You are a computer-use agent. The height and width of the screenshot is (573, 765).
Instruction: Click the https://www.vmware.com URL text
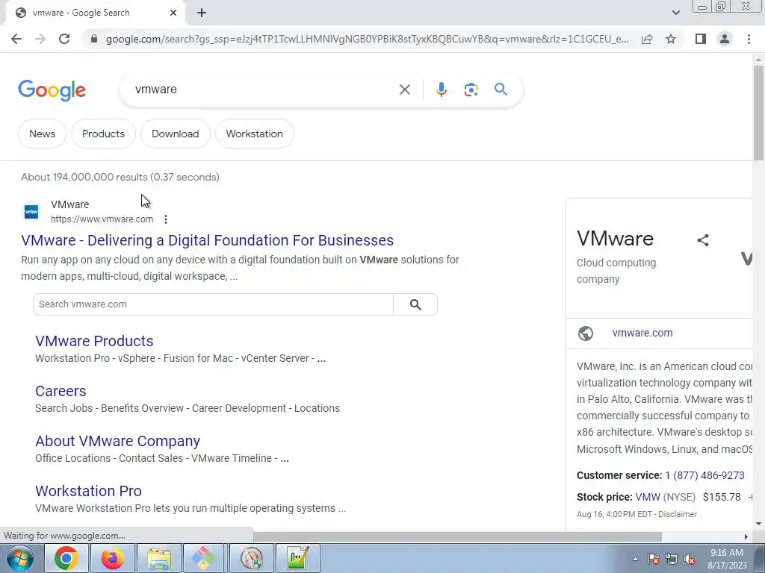(102, 219)
